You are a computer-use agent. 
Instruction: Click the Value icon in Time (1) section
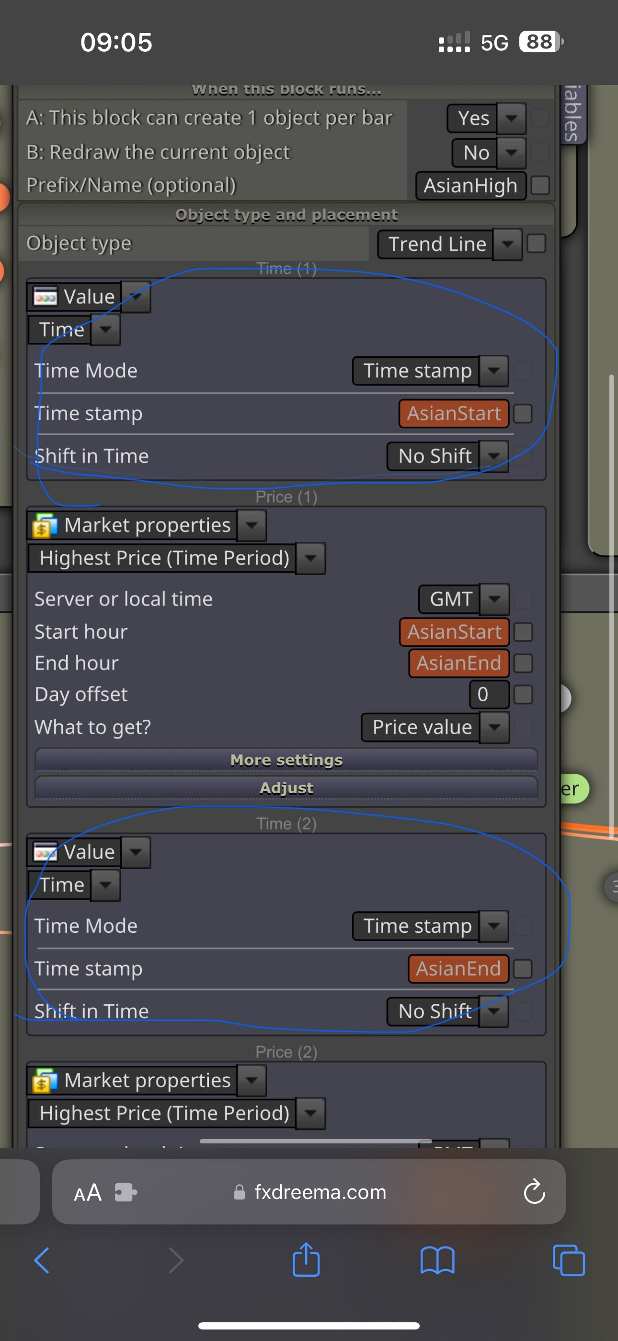click(x=45, y=297)
